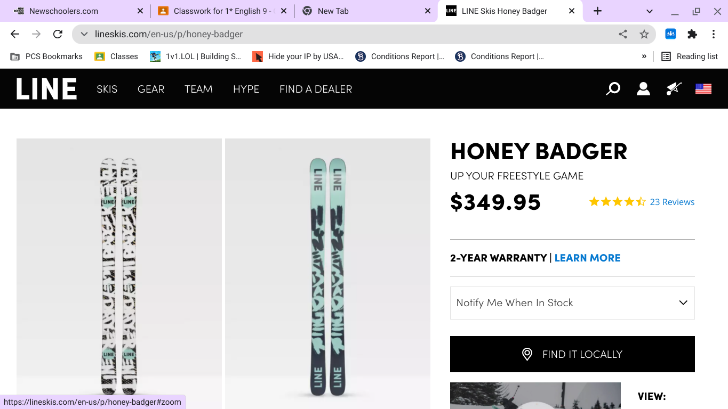The height and width of the screenshot is (409, 728).
Task: Show more bookmarks with the chevron
Action: 644,56
